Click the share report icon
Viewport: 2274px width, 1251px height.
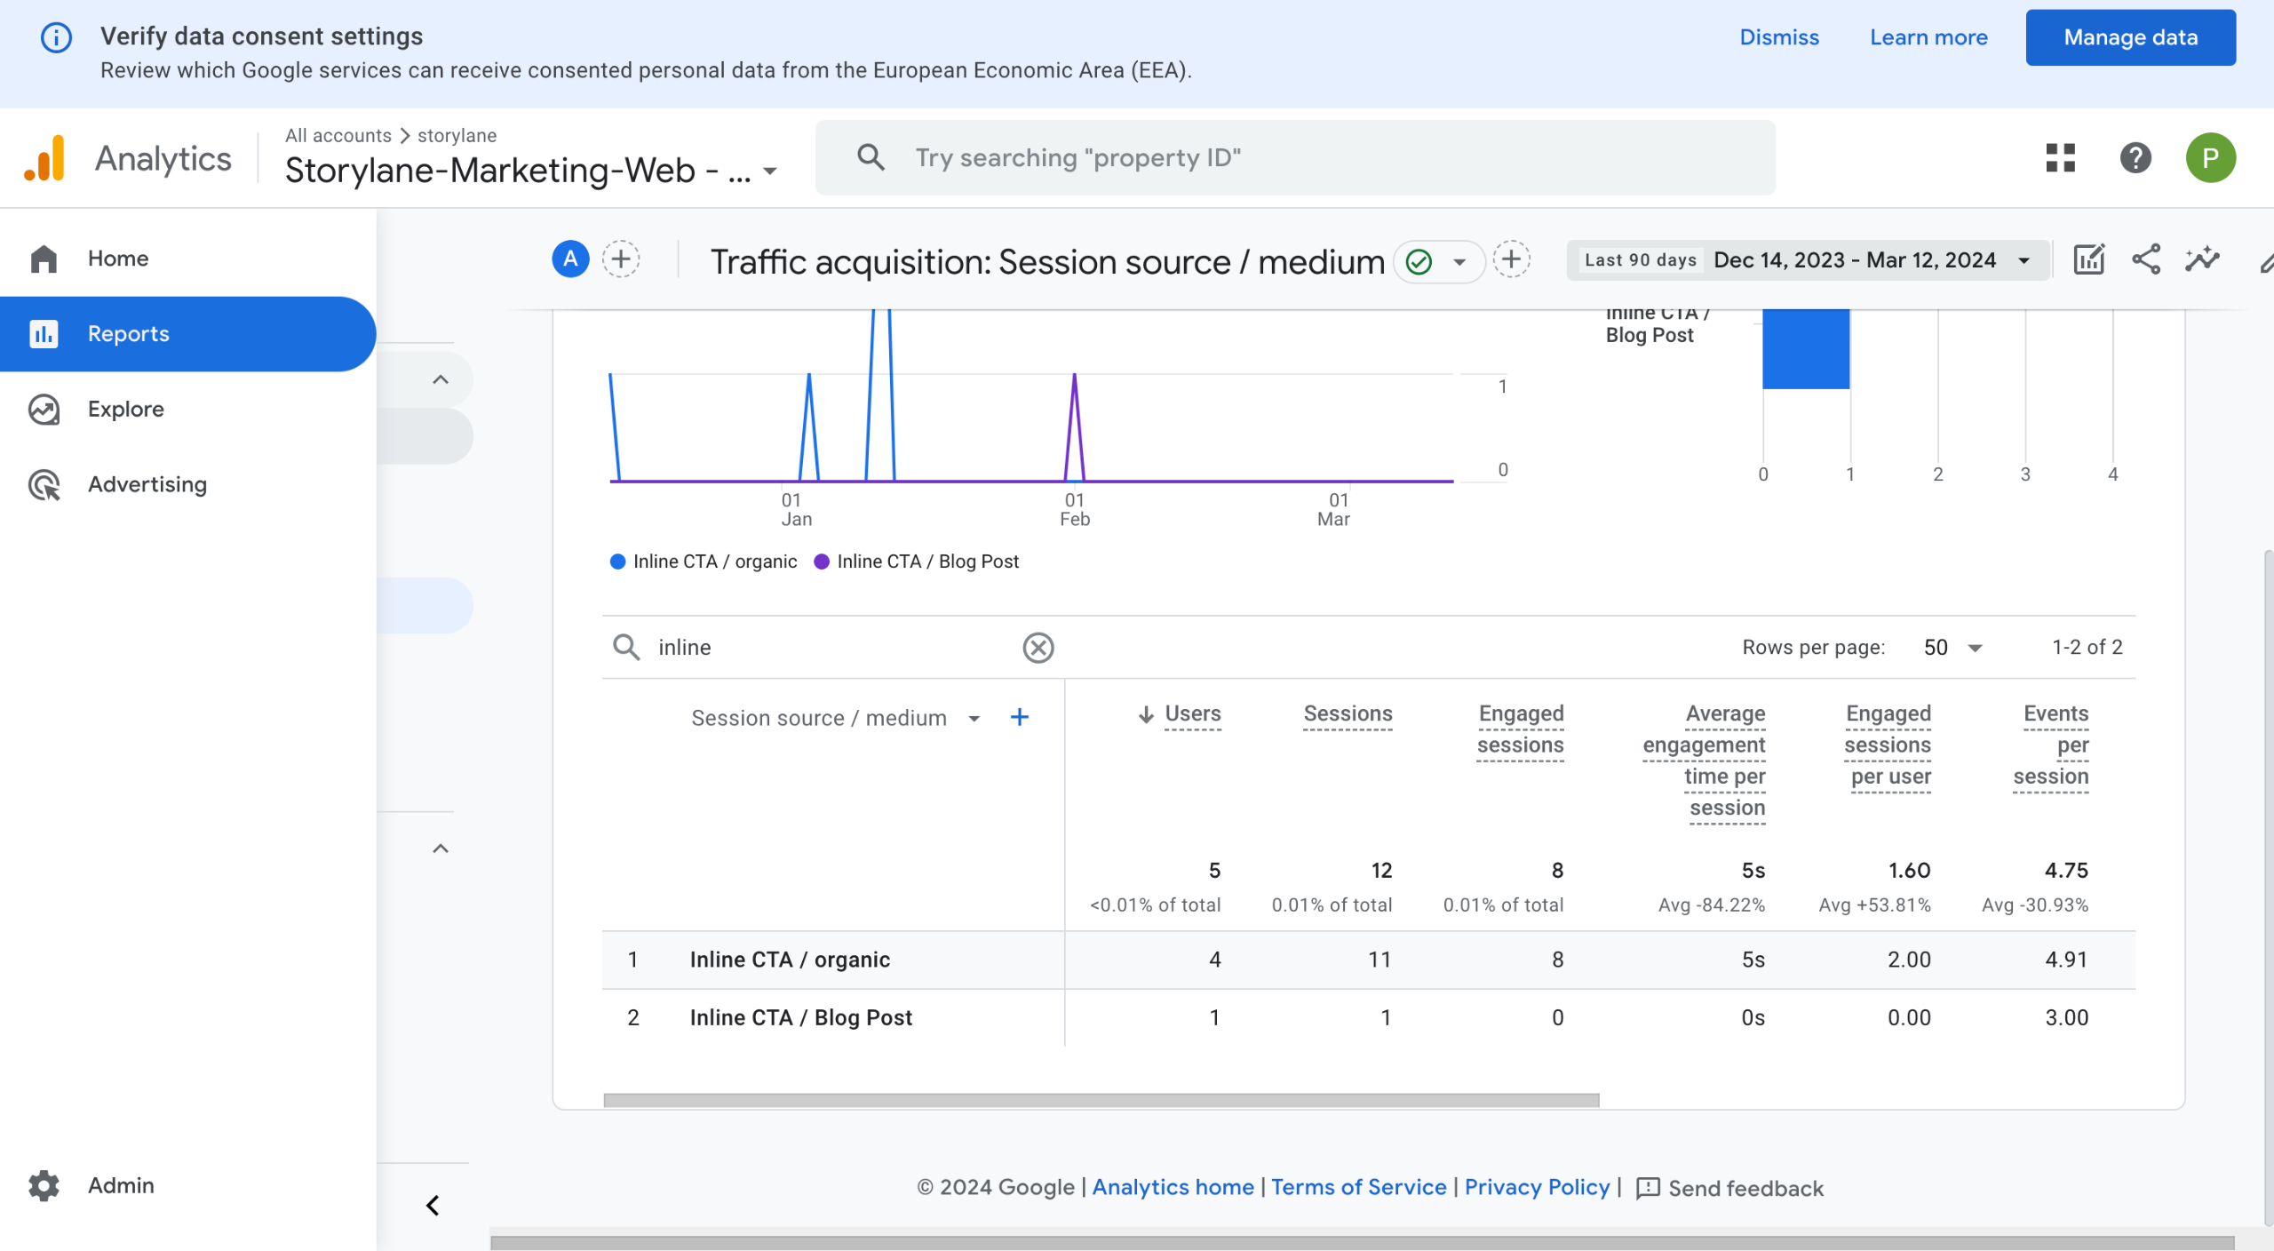[2146, 259]
